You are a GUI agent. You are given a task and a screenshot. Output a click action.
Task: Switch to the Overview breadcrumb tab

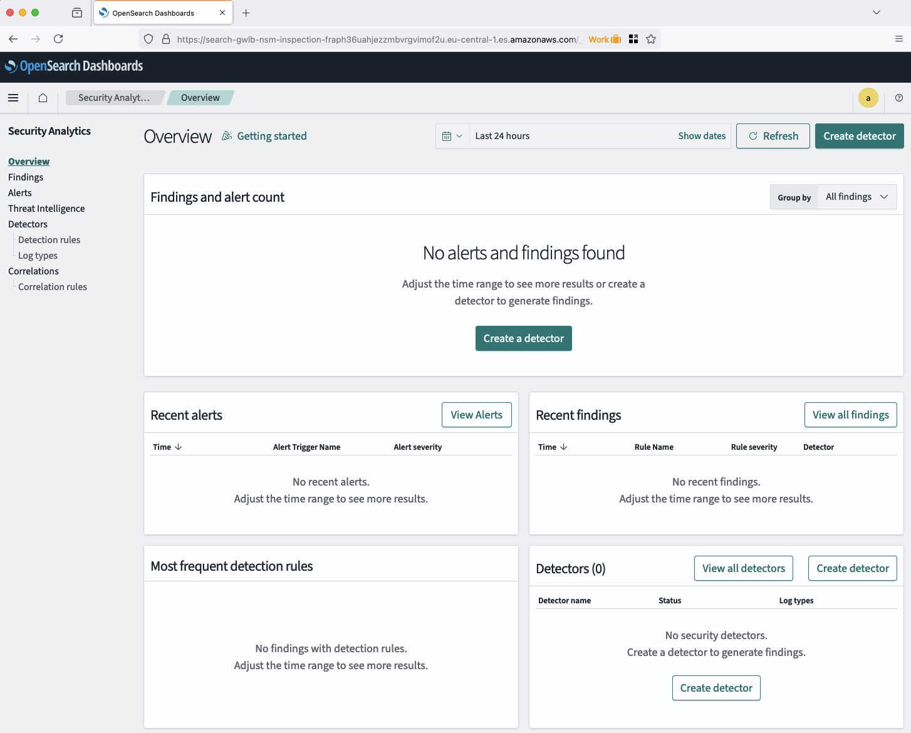[200, 98]
